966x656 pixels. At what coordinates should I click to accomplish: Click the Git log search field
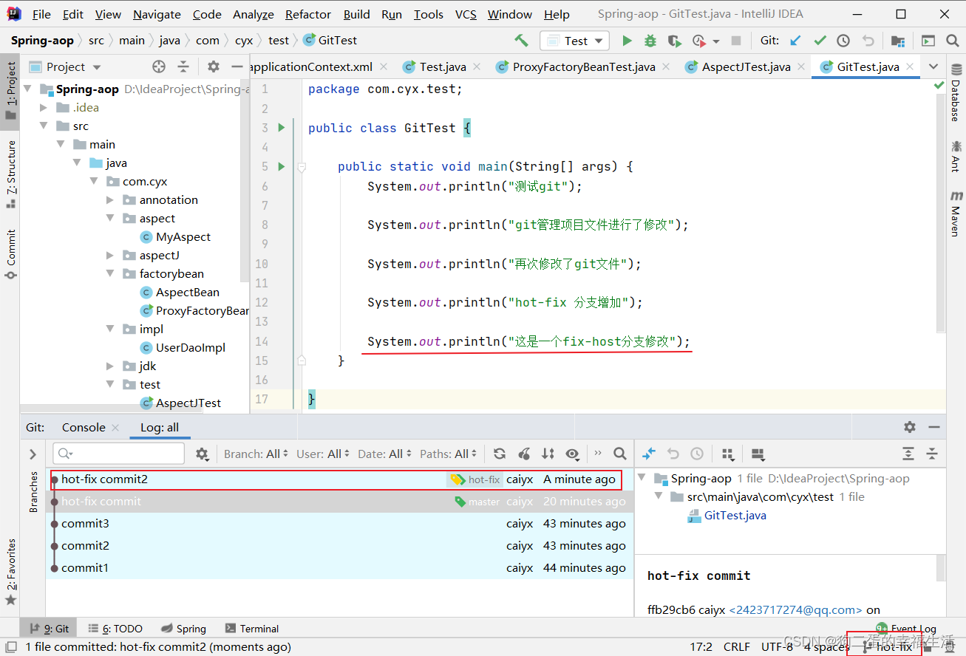(119, 454)
